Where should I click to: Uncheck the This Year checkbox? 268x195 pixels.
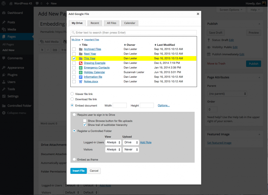pos(74,58)
